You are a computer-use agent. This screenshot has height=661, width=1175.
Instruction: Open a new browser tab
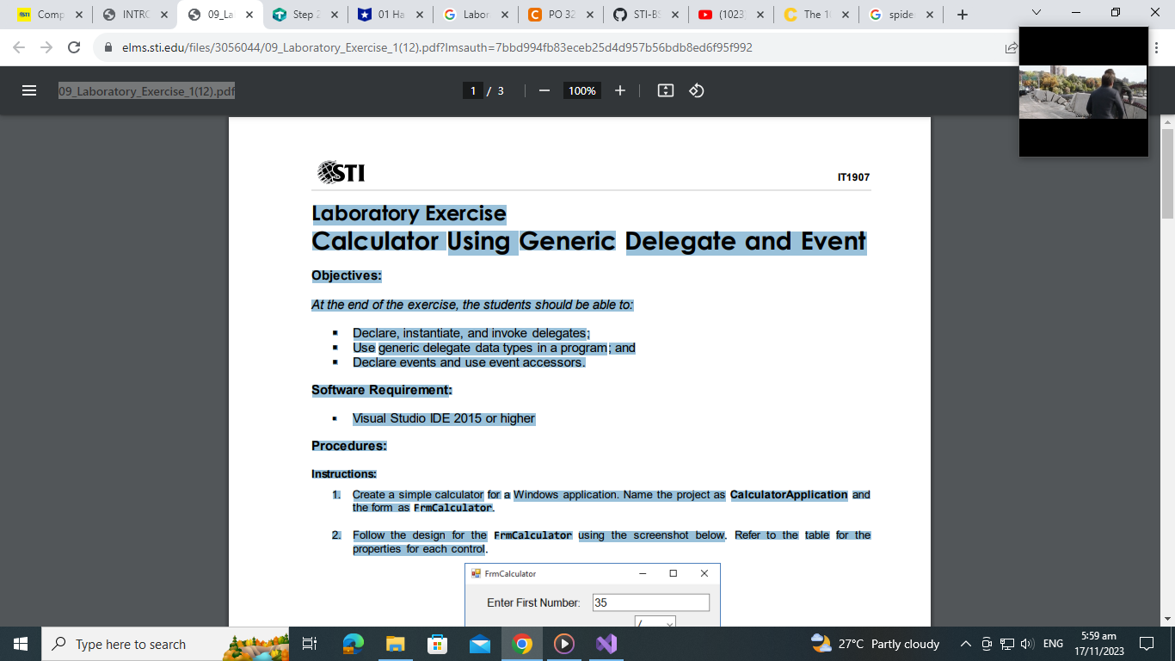point(962,15)
